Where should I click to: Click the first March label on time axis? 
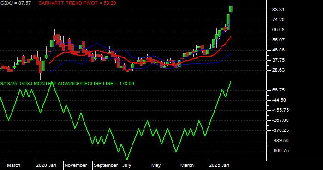(13, 165)
